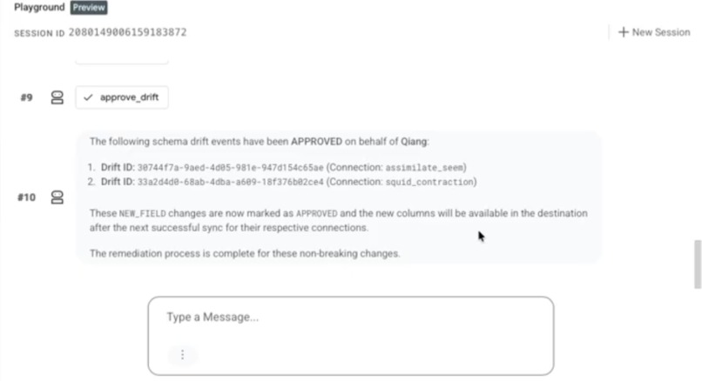The width and height of the screenshot is (702, 381).
Task: Select the session ID number 2080149006159183872
Action: coord(127,32)
